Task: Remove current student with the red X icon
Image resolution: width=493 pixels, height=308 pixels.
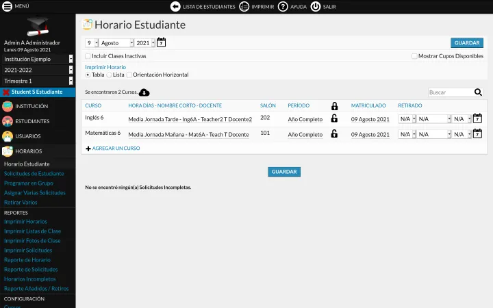Action: [x=5, y=92]
